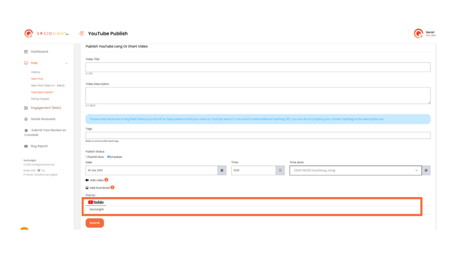
Task: Click the globe icon next to Time Zone
Action: [426, 170]
